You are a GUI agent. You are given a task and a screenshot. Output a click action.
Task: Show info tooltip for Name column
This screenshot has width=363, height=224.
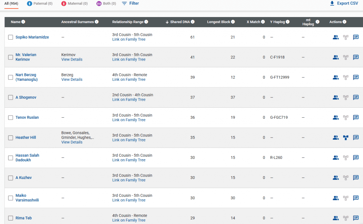click(23, 22)
